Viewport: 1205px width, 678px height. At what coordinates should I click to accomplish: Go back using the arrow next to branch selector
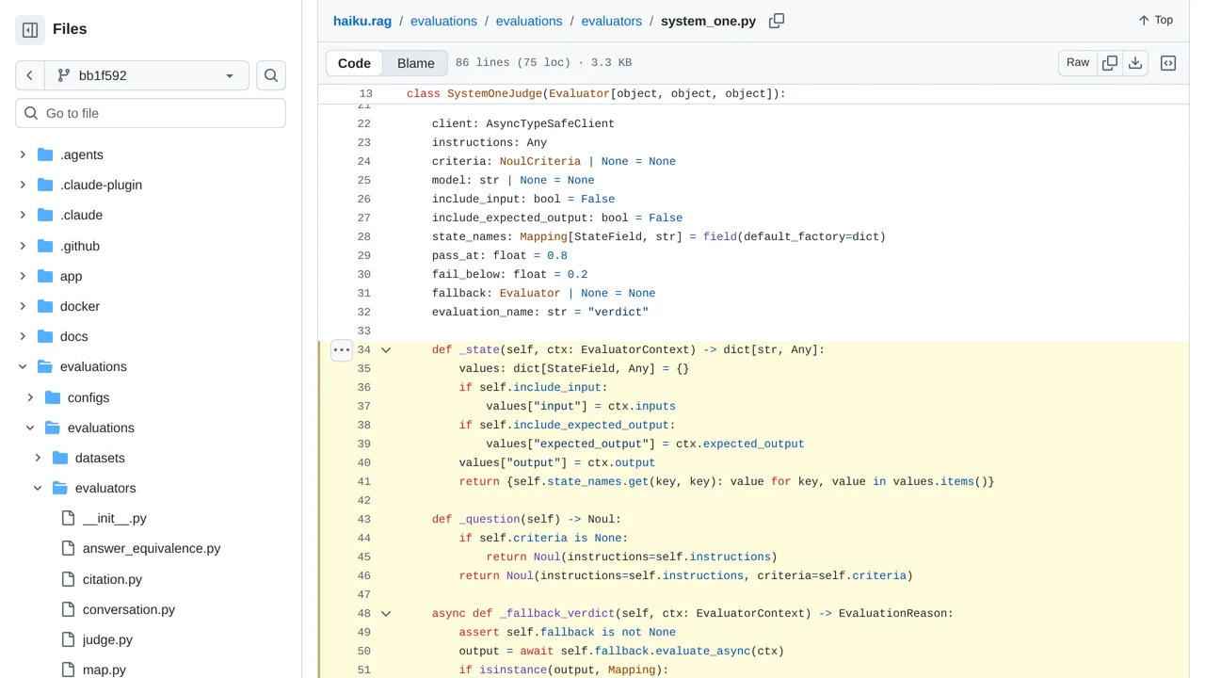click(30, 75)
